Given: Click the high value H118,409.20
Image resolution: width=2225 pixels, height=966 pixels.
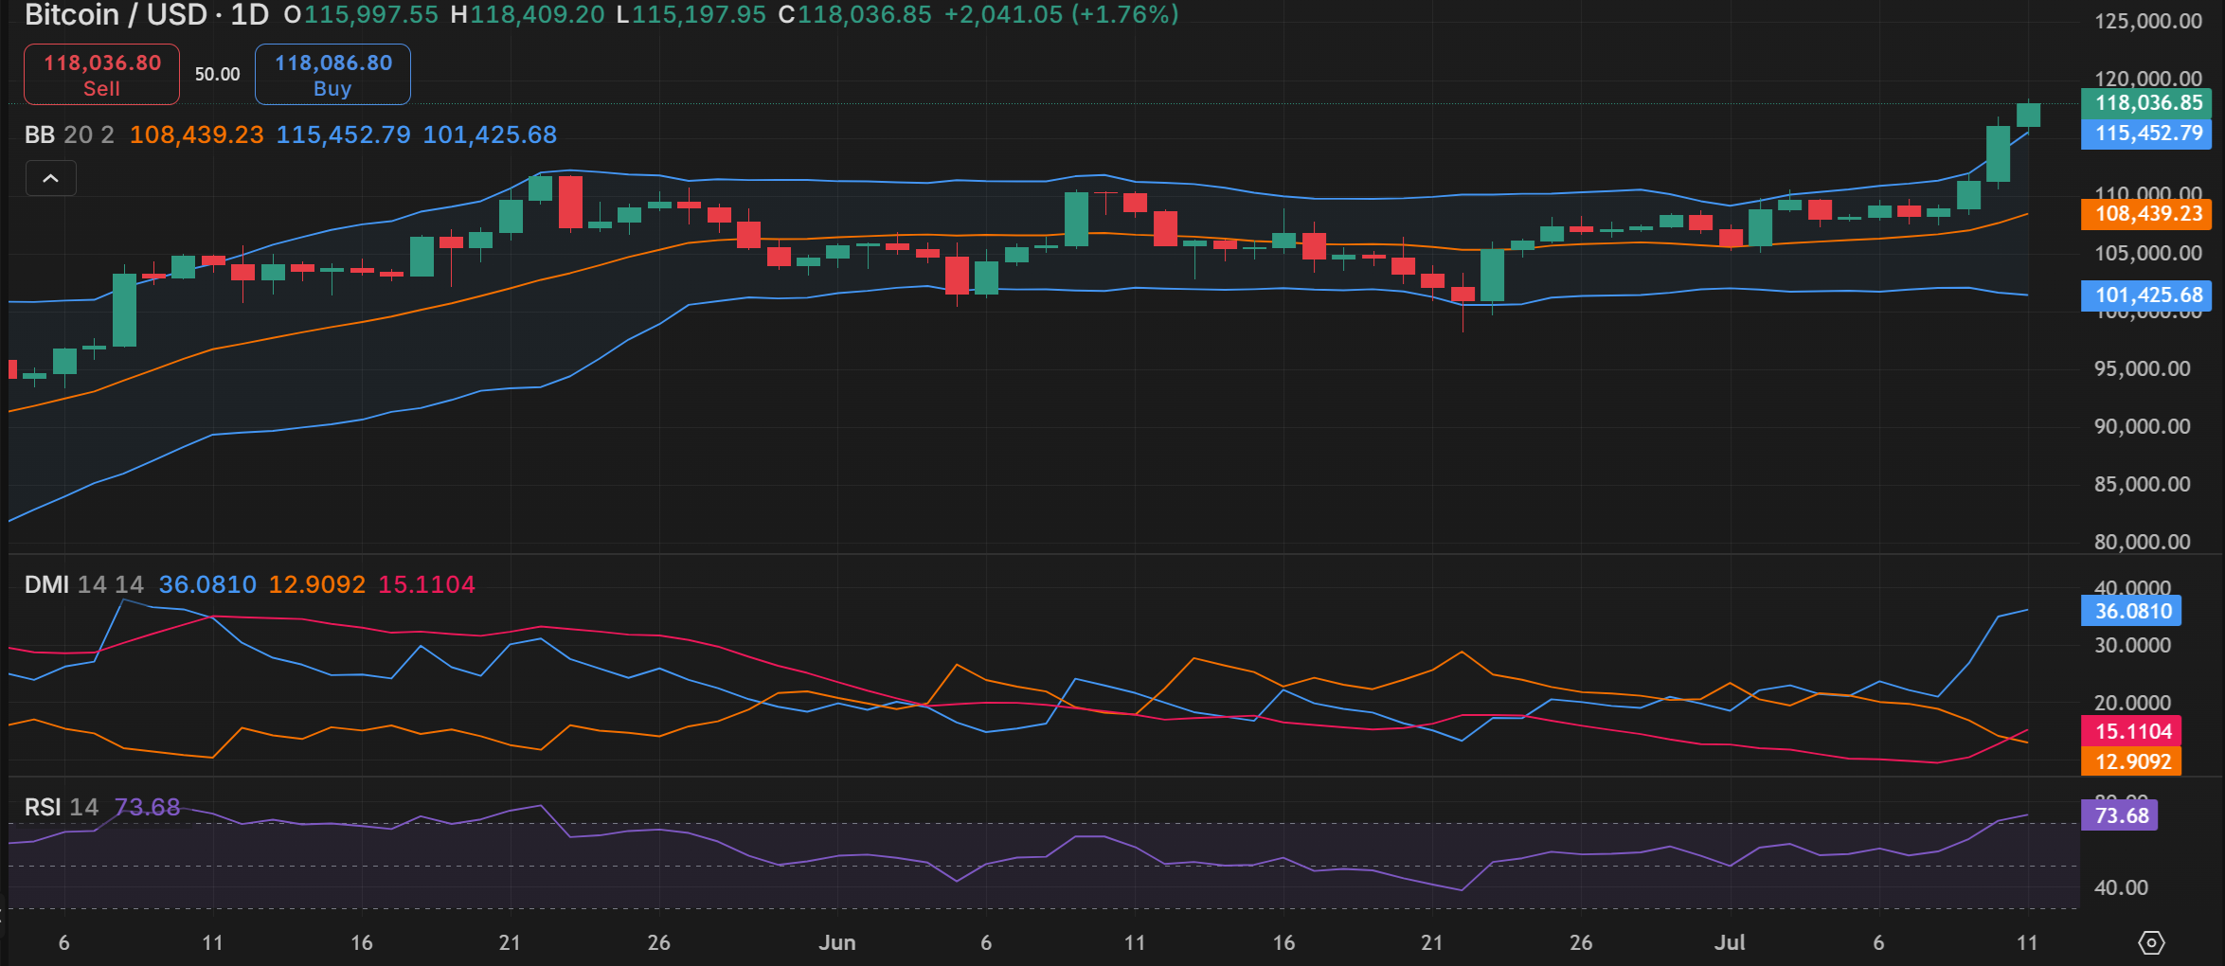Looking at the screenshot, I should [527, 14].
